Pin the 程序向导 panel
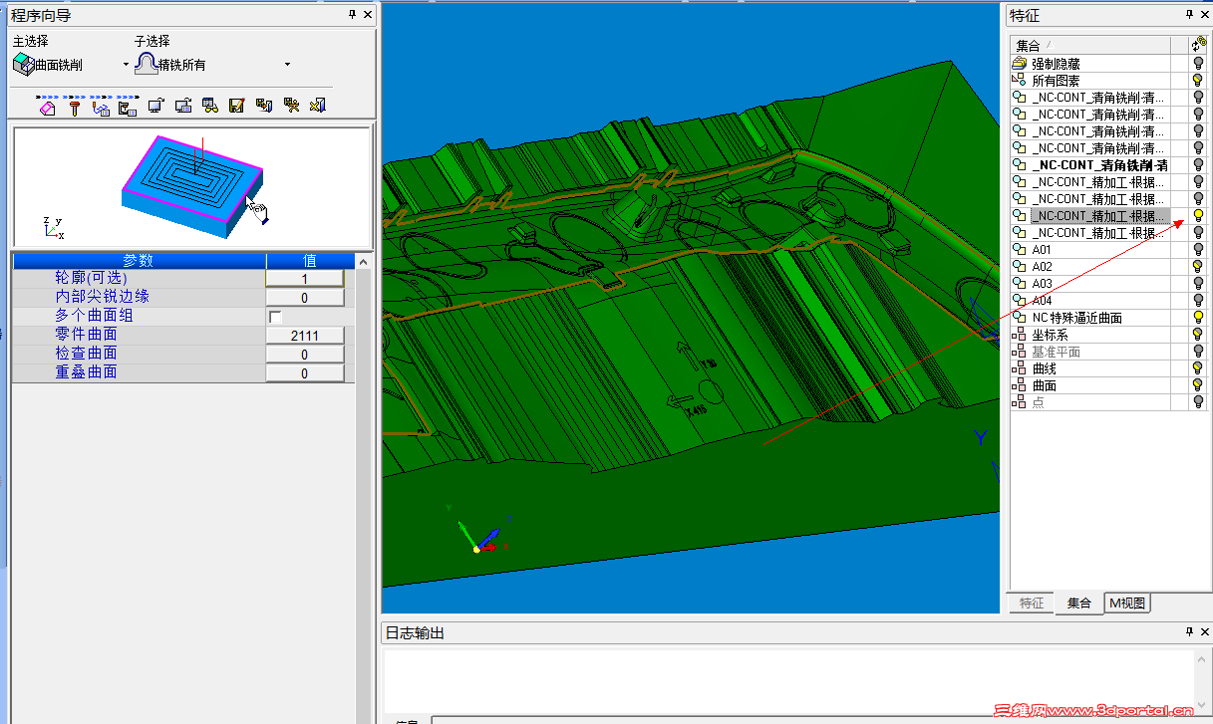The image size is (1213, 724). tap(352, 14)
